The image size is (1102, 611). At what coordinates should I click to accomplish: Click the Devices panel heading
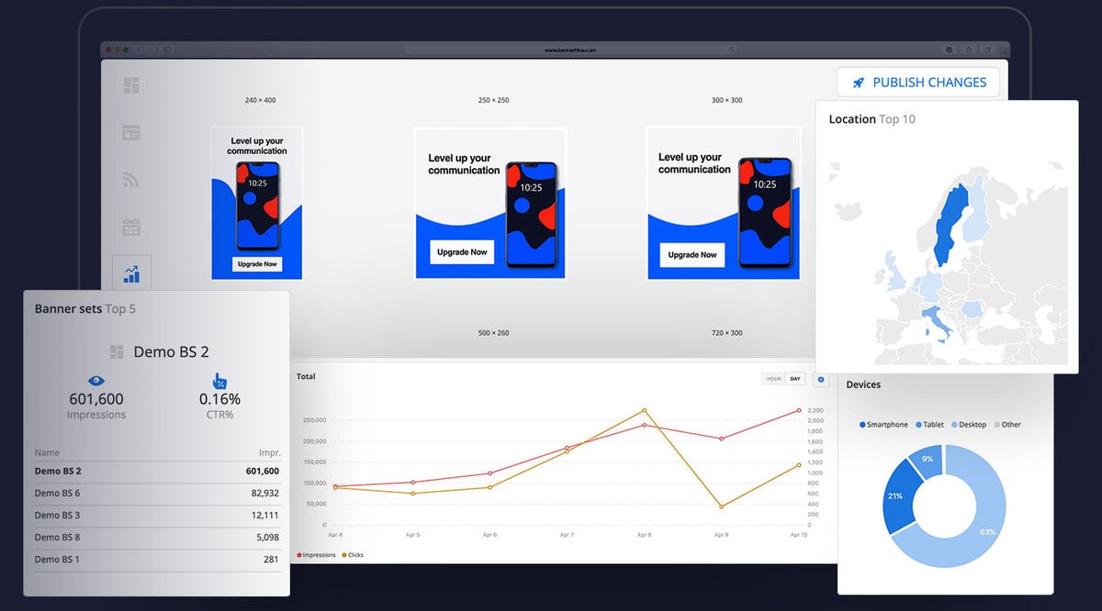tap(863, 384)
